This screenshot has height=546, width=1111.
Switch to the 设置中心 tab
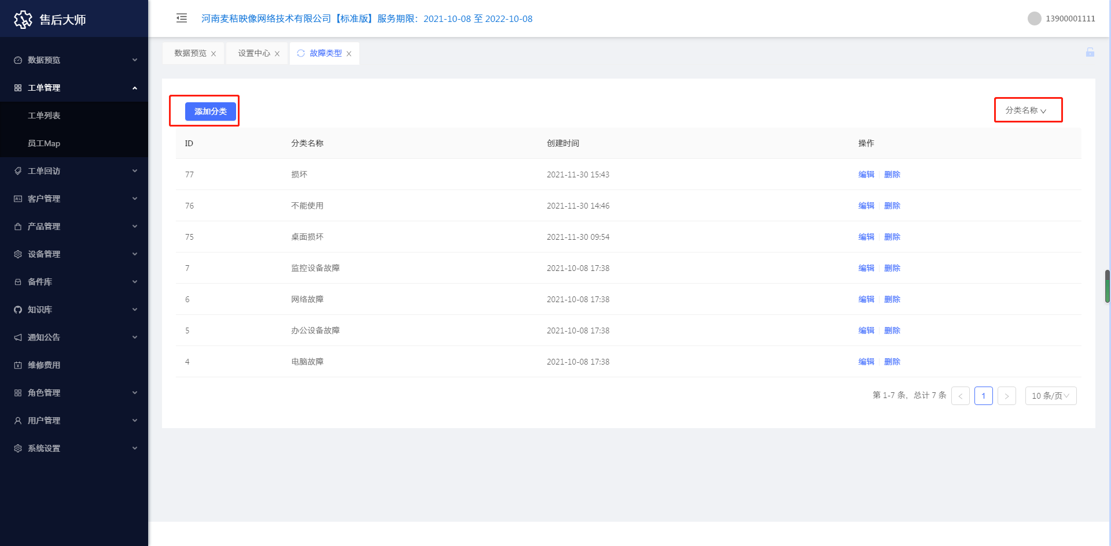click(x=253, y=53)
